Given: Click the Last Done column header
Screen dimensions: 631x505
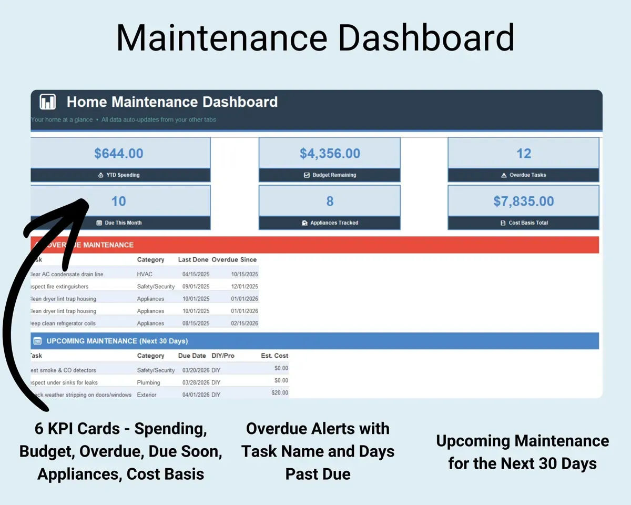Looking at the screenshot, I should click(x=194, y=260).
